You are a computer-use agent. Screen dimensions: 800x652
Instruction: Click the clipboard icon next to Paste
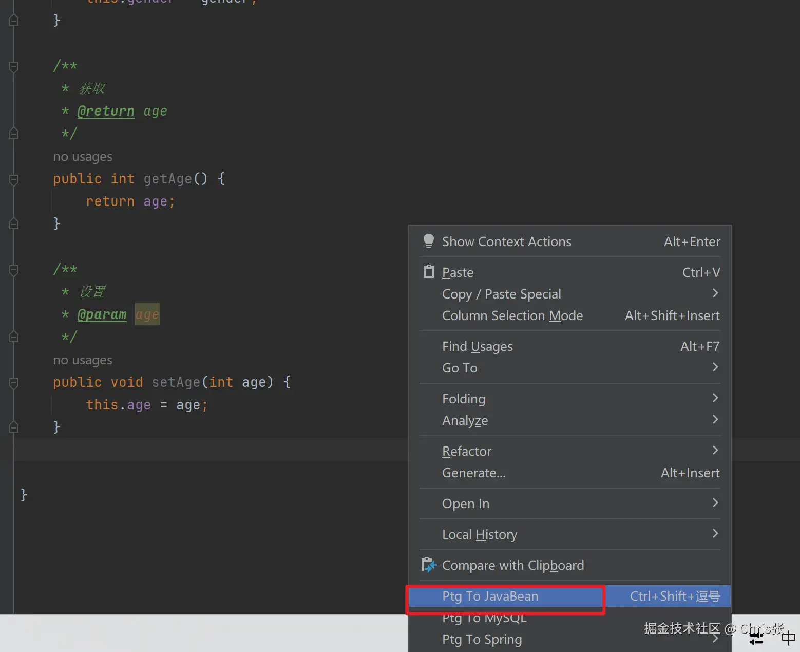[429, 272]
